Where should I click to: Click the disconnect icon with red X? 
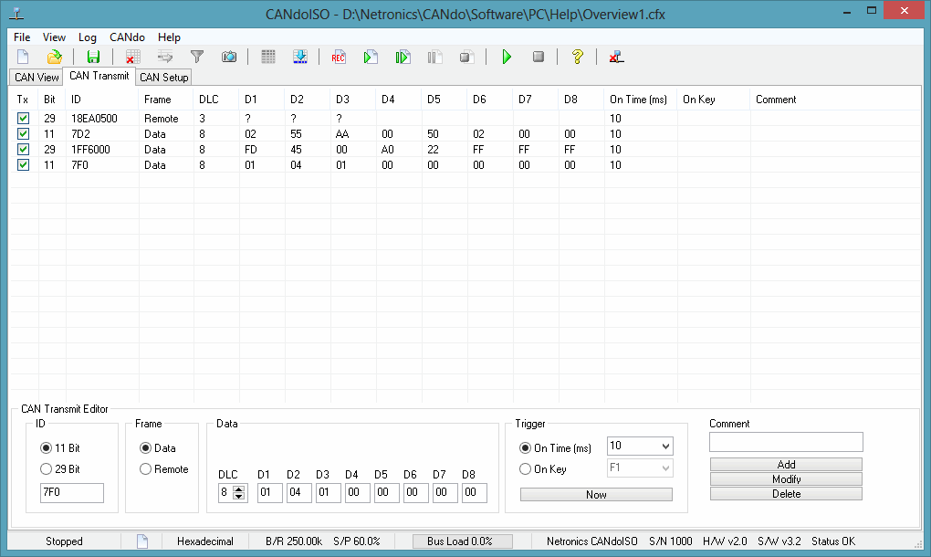tap(616, 57)
